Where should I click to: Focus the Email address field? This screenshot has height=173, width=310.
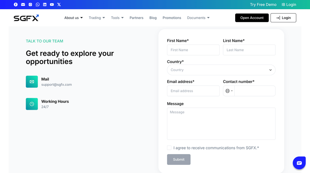[193, 91]
